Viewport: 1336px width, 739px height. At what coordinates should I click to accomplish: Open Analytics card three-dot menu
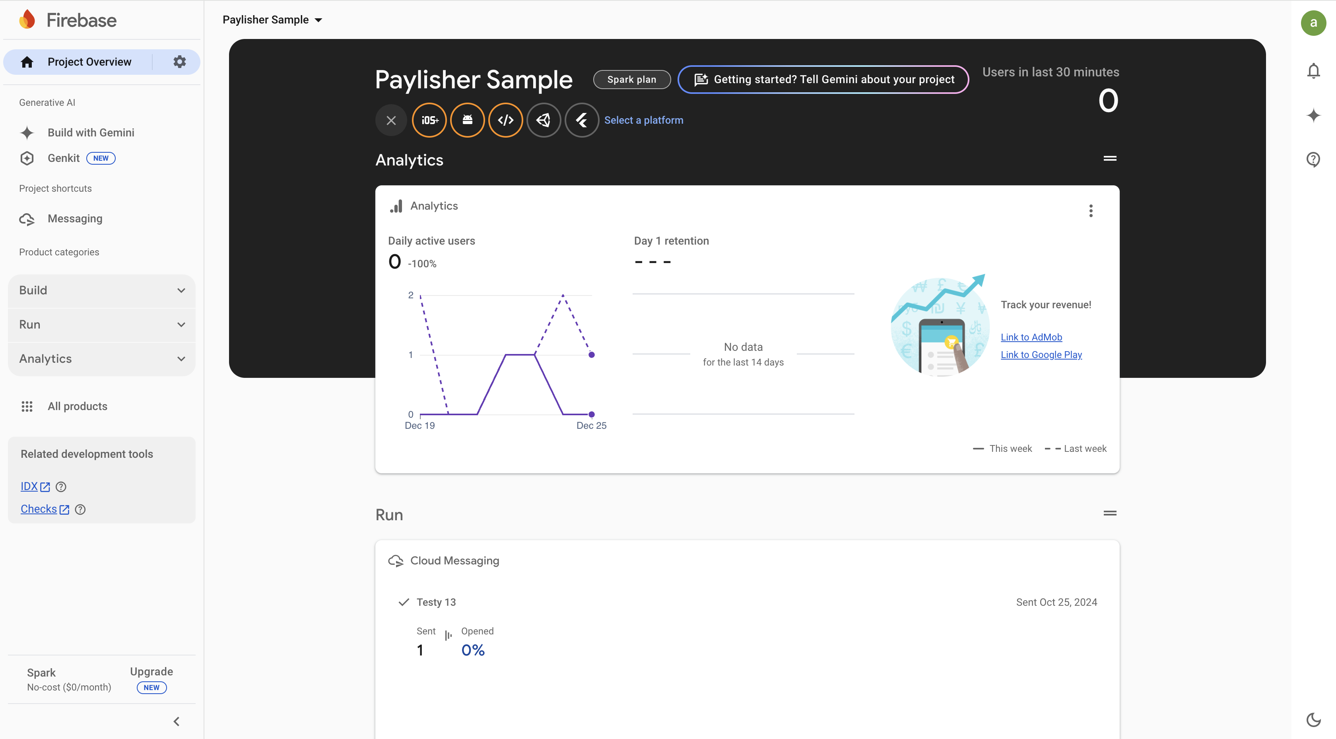(x=1091, y=211)
